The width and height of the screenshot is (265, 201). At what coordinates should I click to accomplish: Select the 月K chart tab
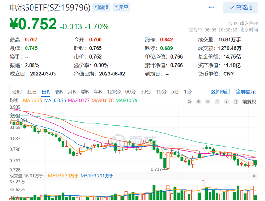(72, 92)
